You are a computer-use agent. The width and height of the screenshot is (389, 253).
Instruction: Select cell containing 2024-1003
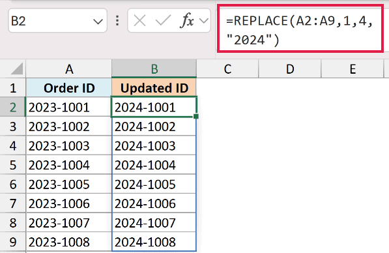[154, 145]
